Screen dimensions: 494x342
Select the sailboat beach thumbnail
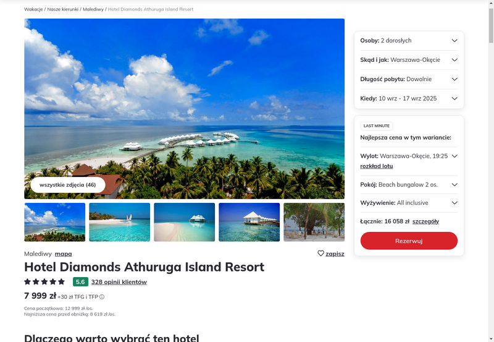tap(120, 222)
